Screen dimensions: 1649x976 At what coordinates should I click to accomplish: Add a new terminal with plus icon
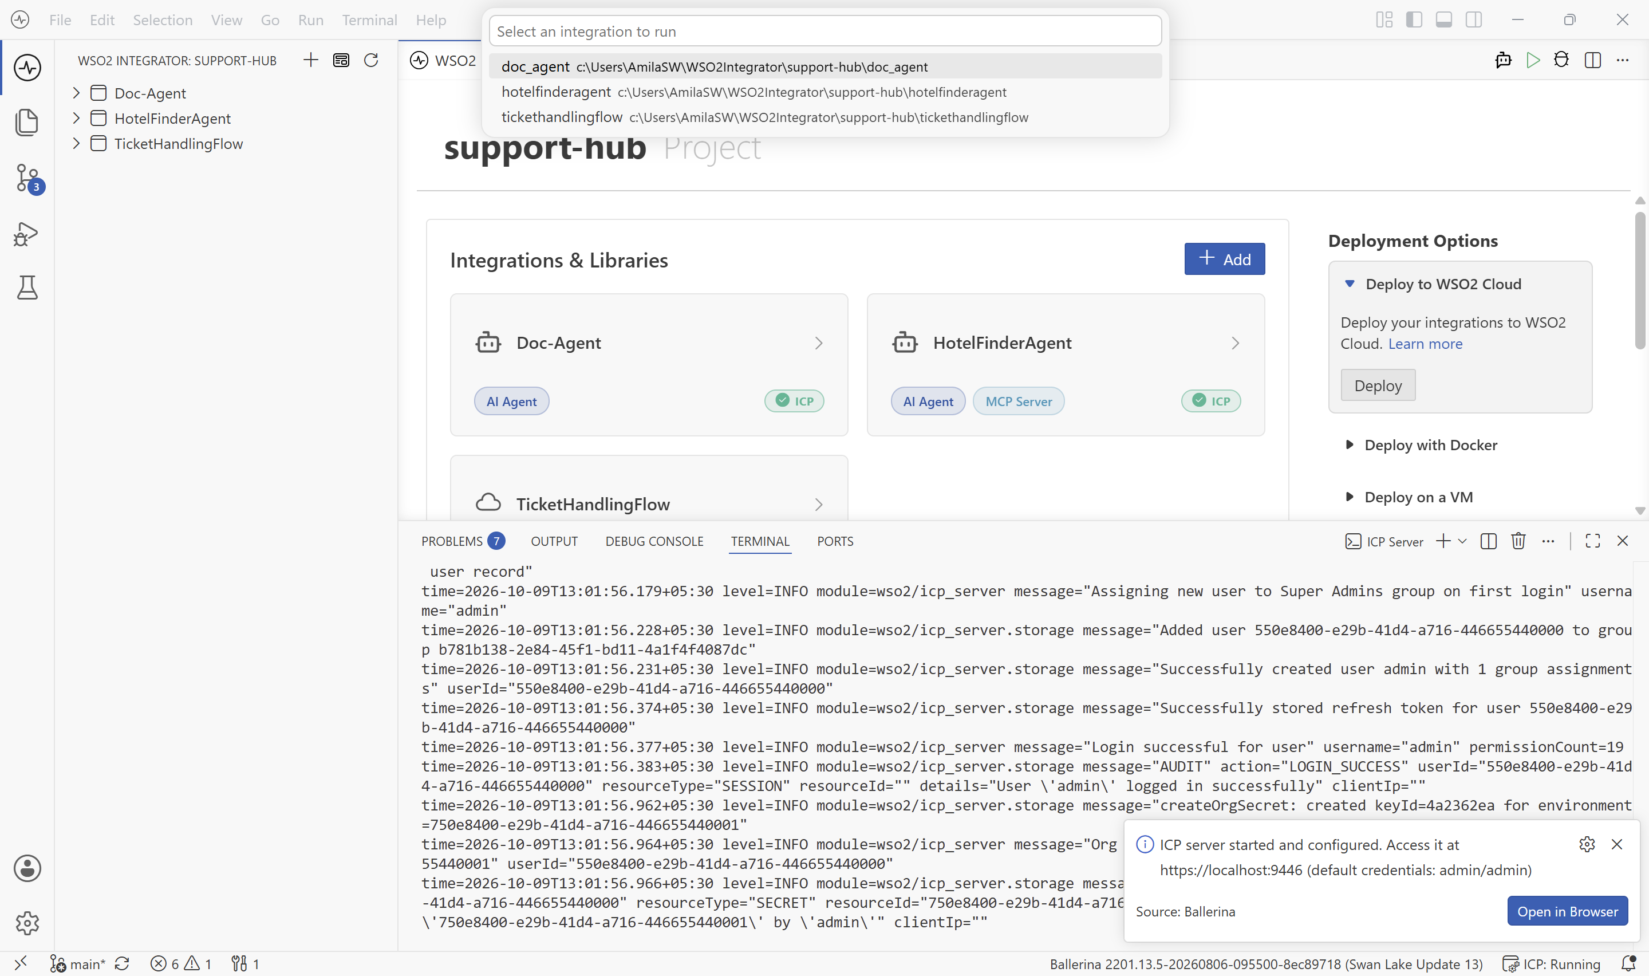[1443, 541]
